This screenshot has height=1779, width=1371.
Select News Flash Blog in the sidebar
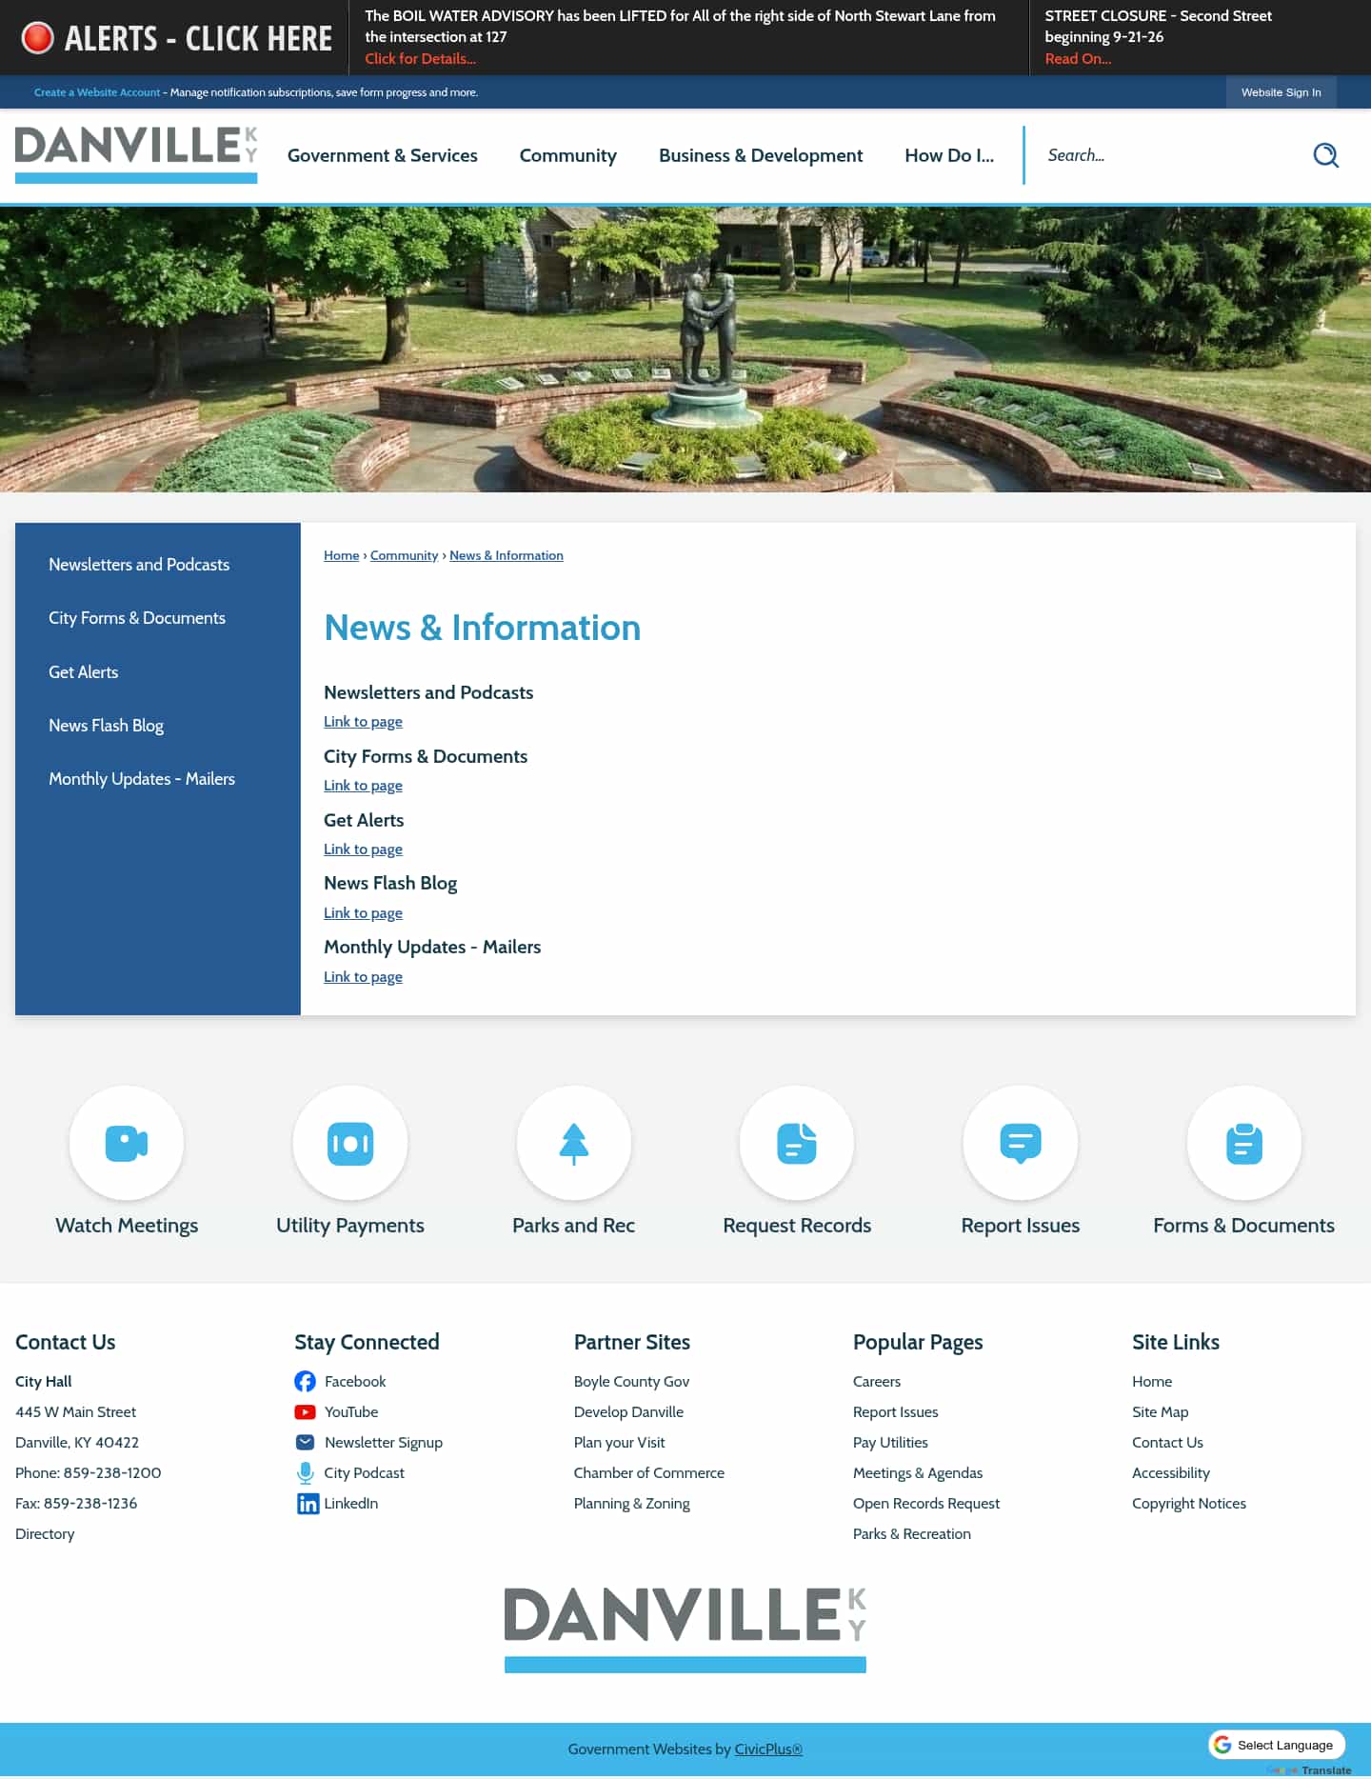(x=106, y=726)
